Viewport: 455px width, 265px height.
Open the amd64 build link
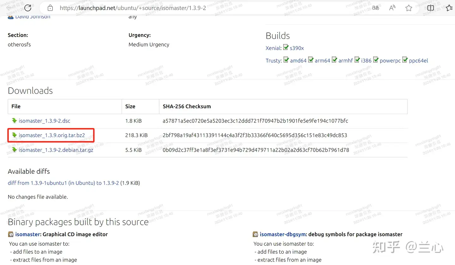coord(298,60)
